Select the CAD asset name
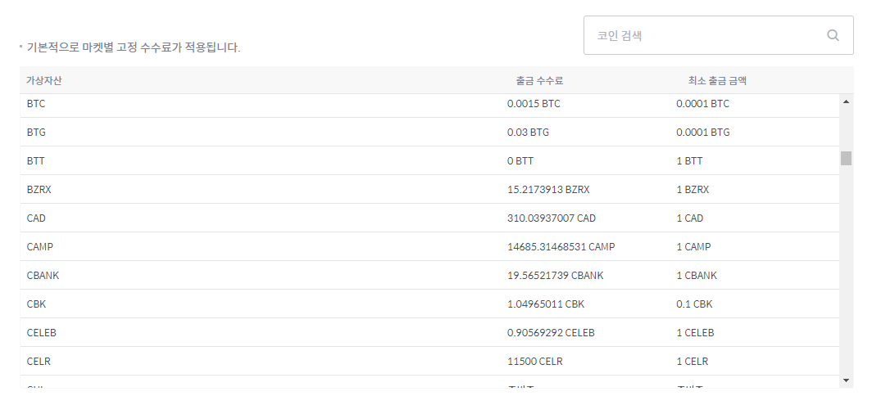This screenshot has height=396, width=872. 36,218
